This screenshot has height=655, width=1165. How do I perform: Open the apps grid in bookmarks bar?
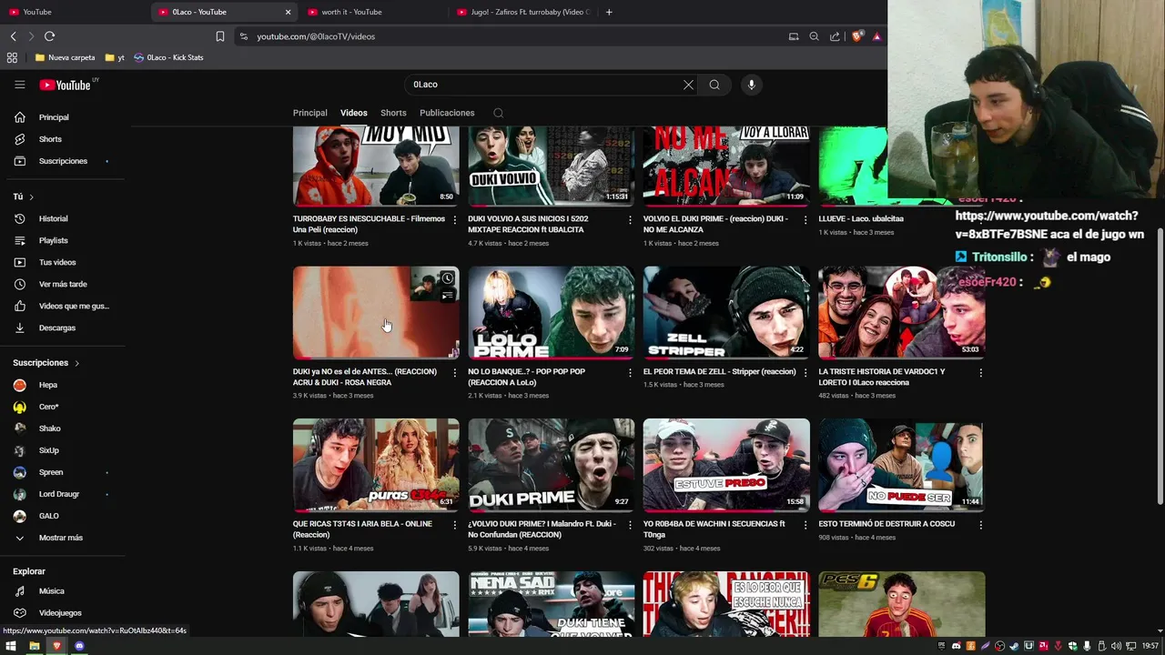click(x=12, y=57)
